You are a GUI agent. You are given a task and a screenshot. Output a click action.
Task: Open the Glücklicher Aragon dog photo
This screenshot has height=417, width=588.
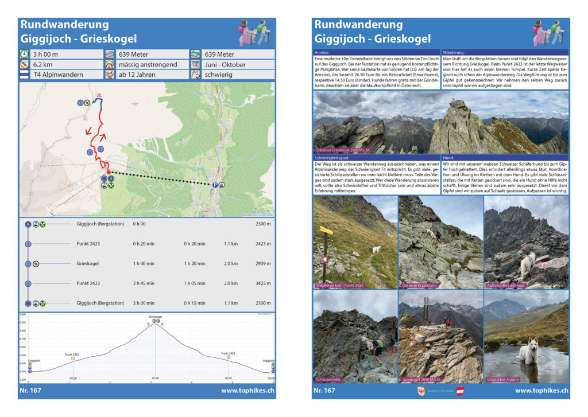point(527,337)
